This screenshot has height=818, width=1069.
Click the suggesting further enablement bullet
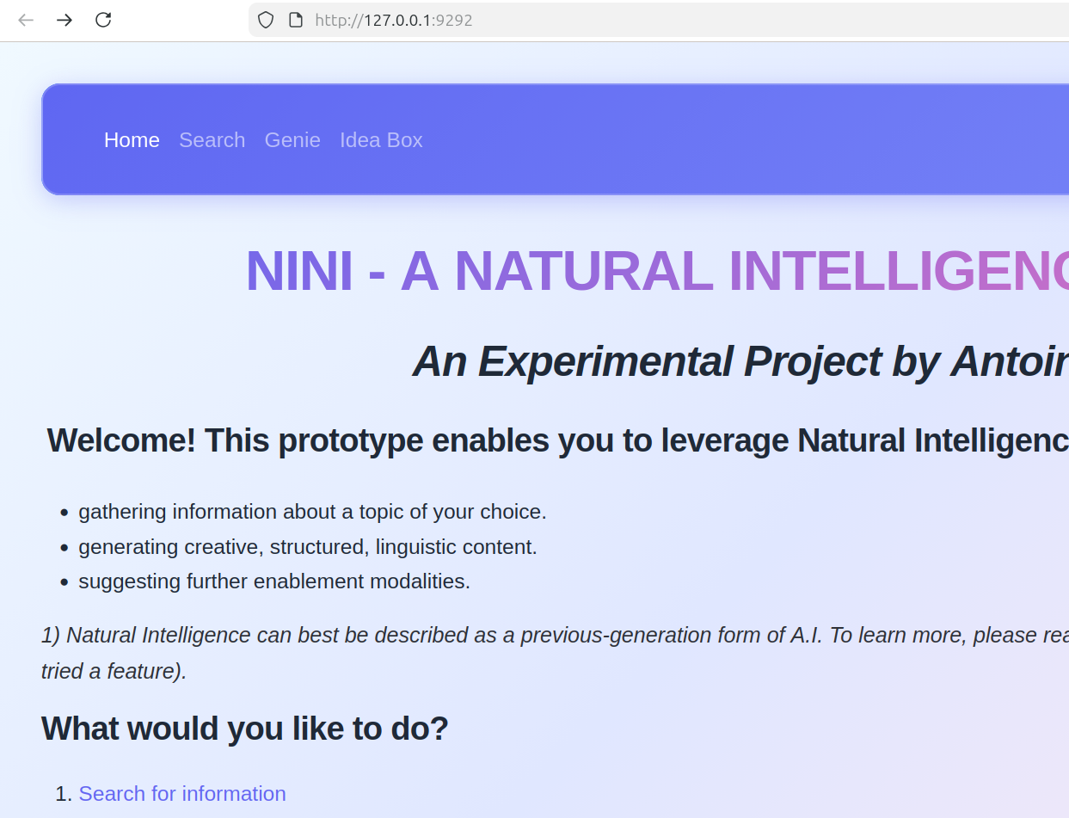(274, 581)
